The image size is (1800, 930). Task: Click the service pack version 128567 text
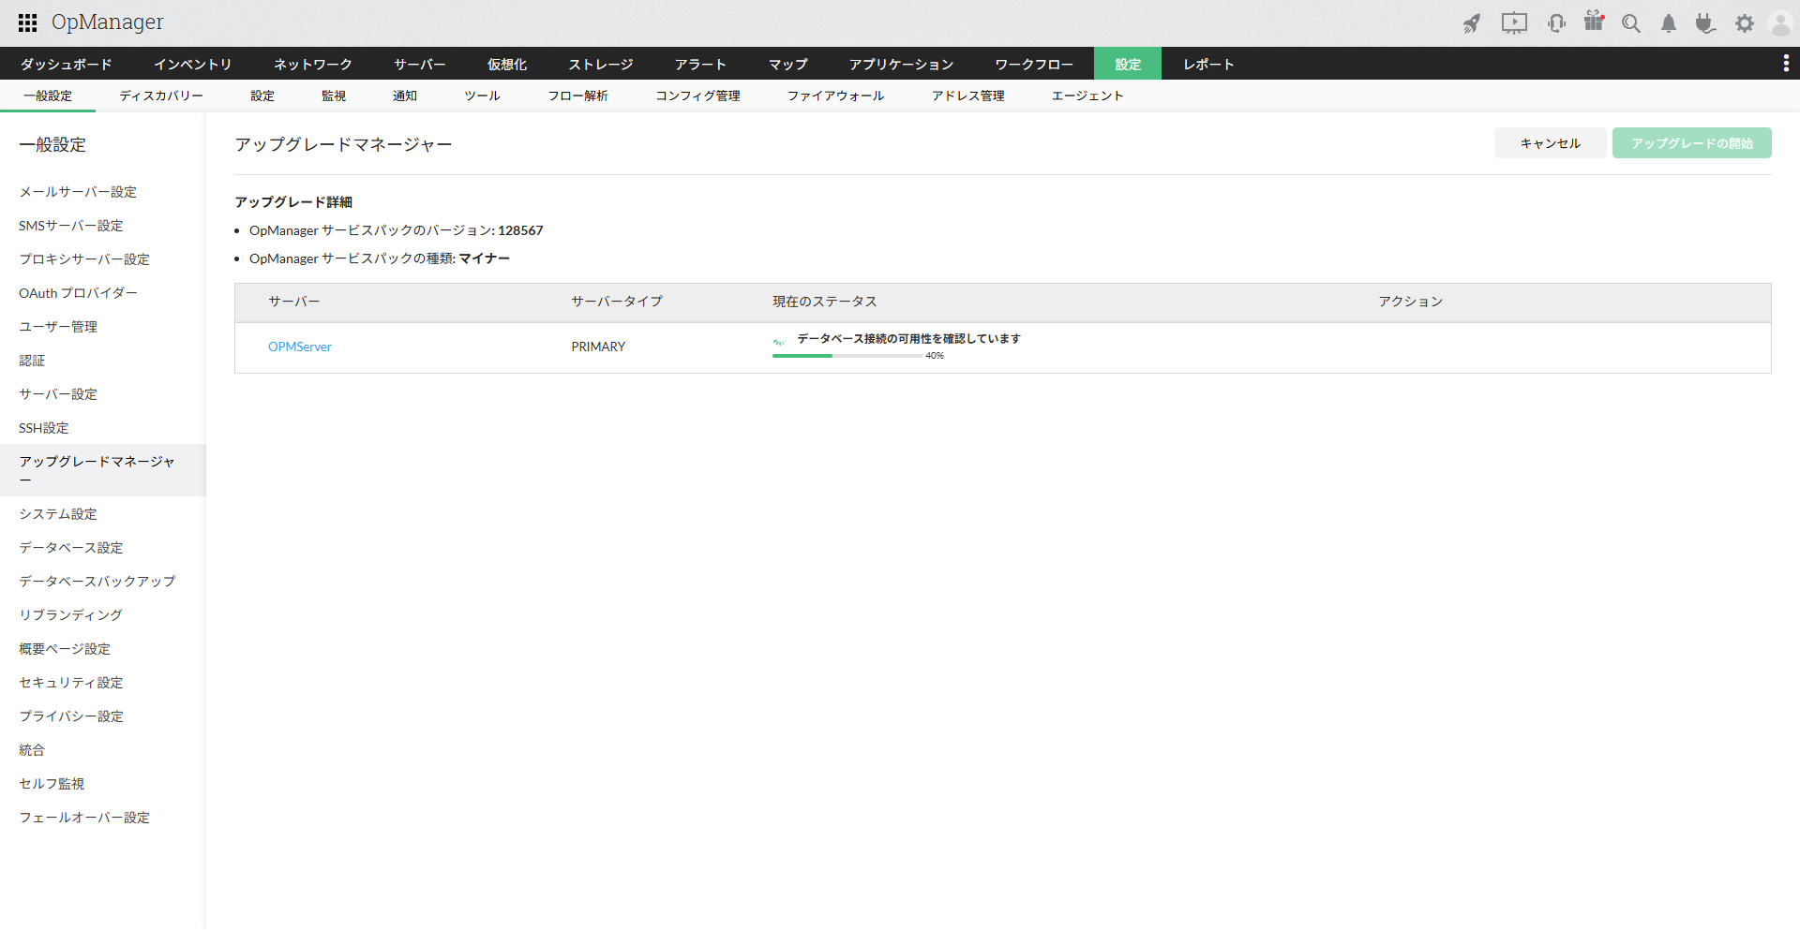pos(520,230)
